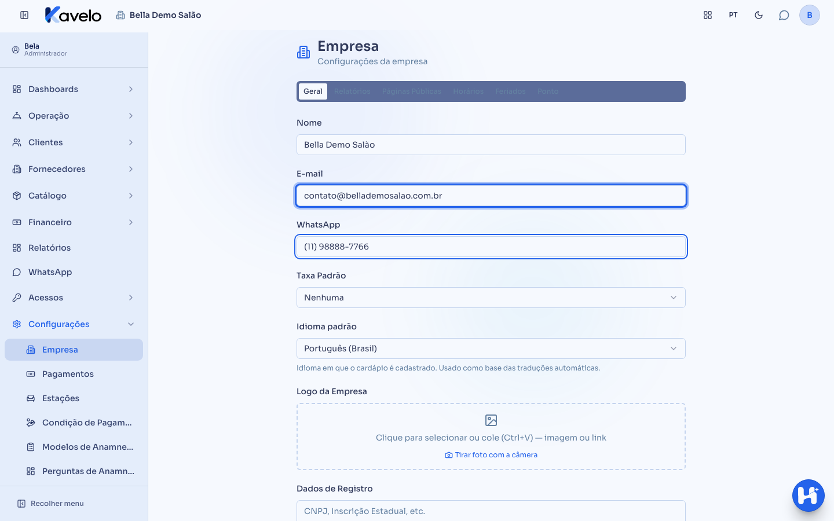
Task: Switch to the Páginas Públicas tab
Action: pyautogui.click(x=412, y=91)
